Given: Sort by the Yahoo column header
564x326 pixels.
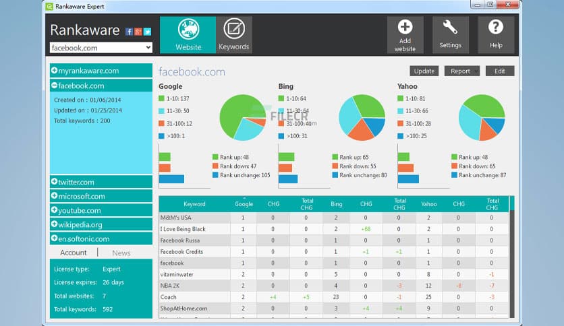Looking at the screenshot, I should [x=429, y=204].
